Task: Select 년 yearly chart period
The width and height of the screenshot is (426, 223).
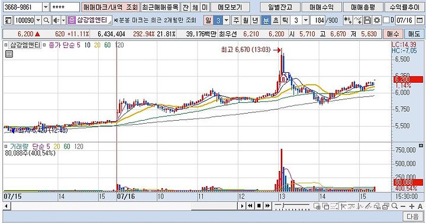Action: [x=255, y=20]
